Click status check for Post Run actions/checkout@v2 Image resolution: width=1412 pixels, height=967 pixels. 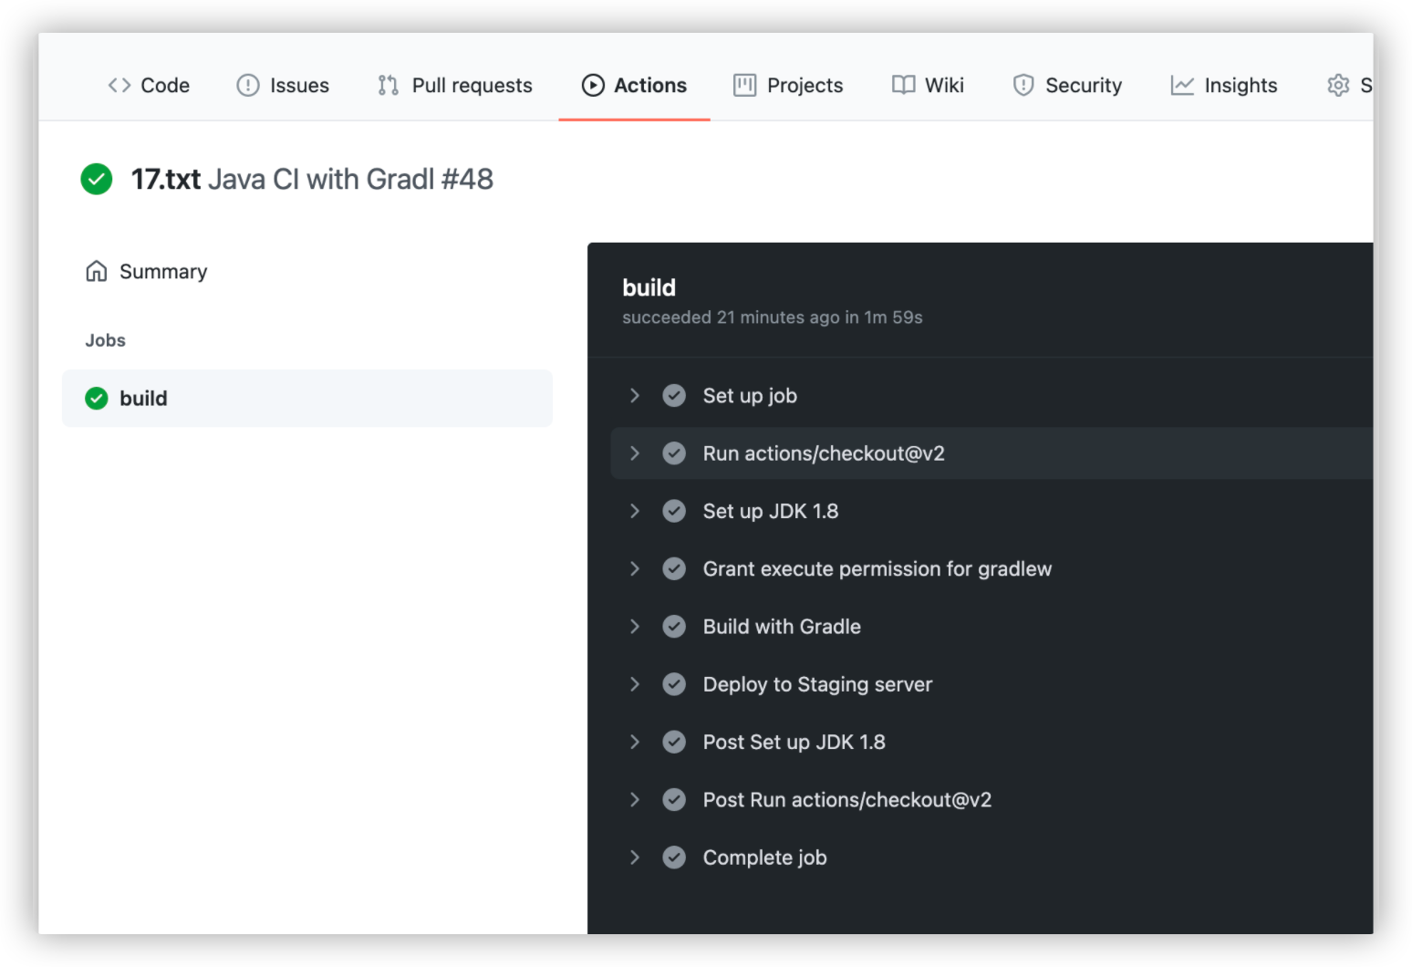(674, 799)
